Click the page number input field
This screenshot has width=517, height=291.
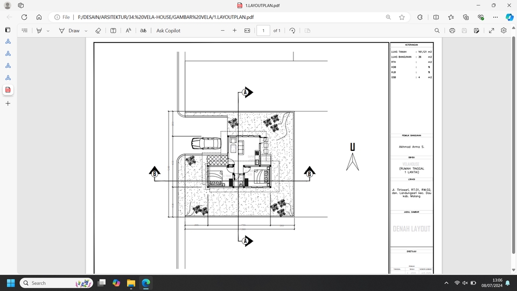(x=263, y=30)
